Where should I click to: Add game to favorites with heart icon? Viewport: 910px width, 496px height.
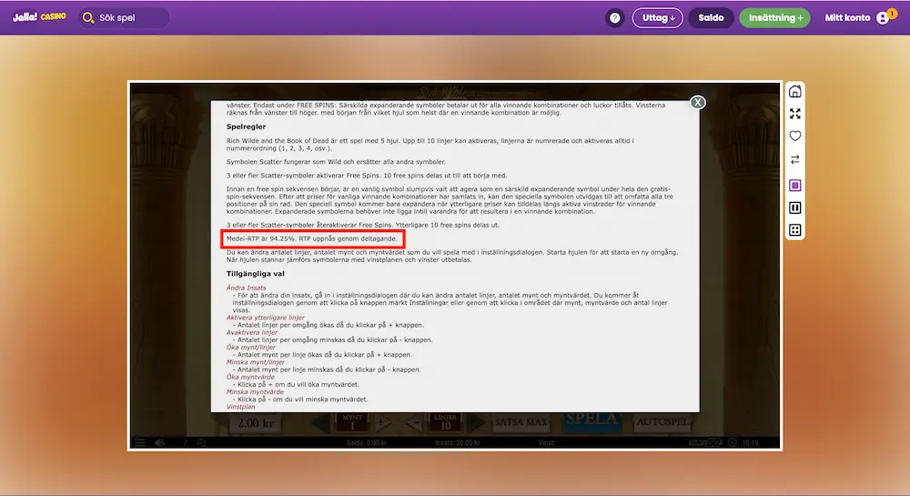pyautogui.click(x=795, y=136)
